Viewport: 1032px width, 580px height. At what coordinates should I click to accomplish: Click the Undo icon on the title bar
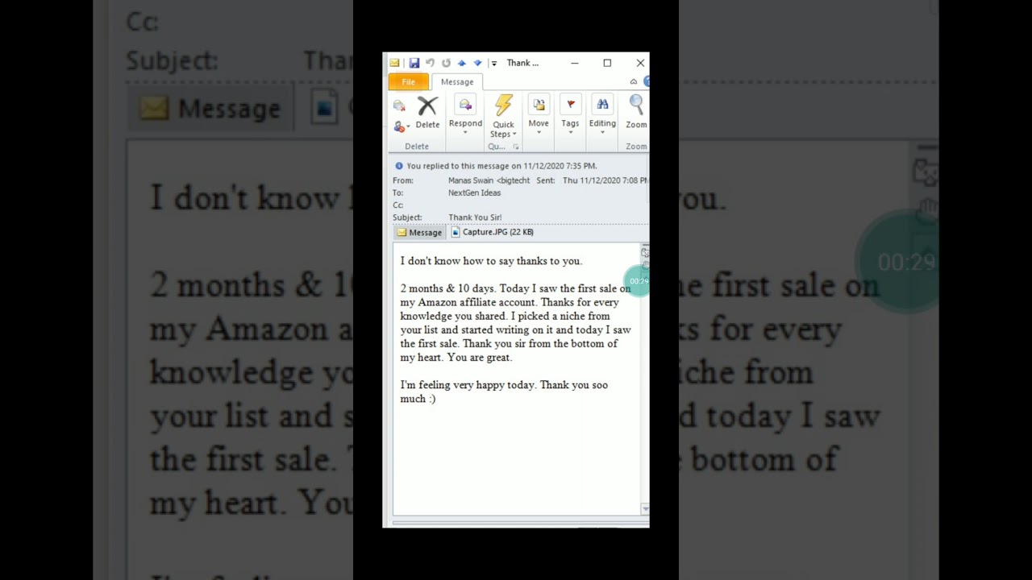430,63
